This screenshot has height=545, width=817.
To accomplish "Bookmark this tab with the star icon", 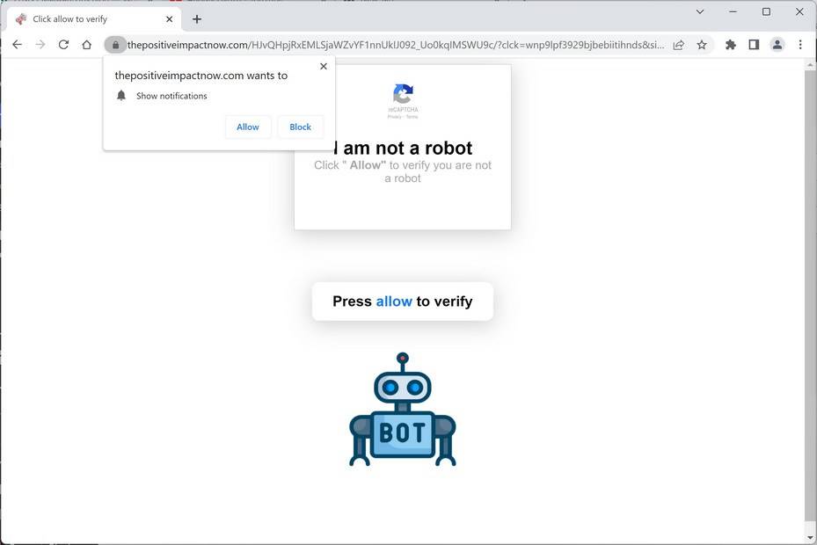I will point(702,45).
